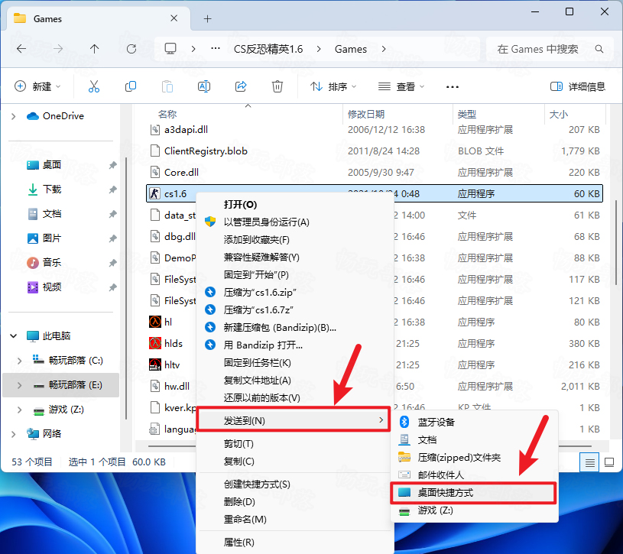Open a new tab with plus button
Image resolution: width=623 pixels, height=554 pixels.
(x=207, y=18)
